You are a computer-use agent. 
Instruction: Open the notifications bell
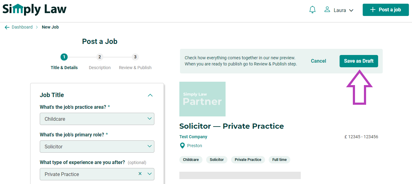pyautogui.click(x=312, y=10)
